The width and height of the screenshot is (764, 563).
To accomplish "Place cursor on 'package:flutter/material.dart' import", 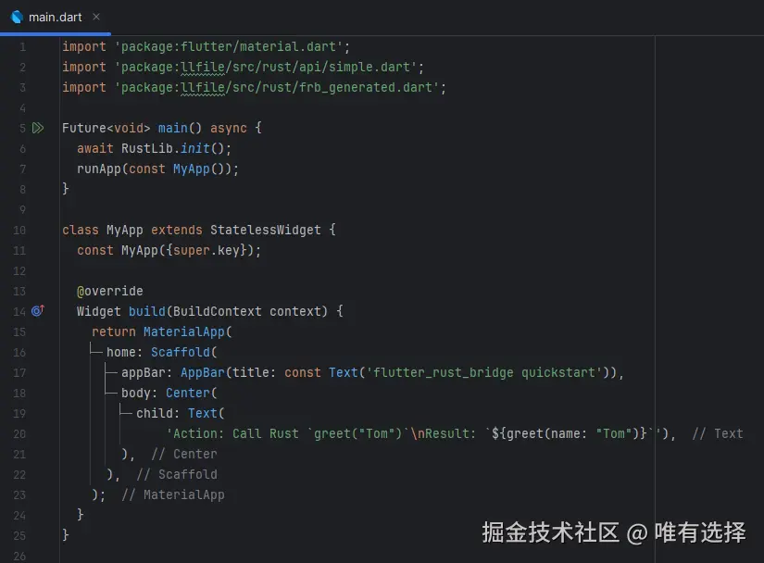I will click(229, 46).
